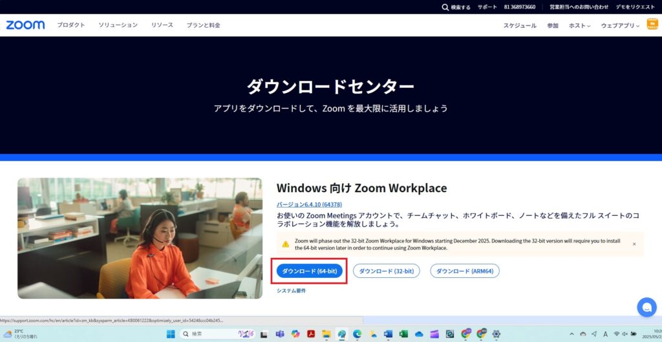Open the プロダクト navigation menu
This screenshot has width=662, height=342.
tap(71, 25)
